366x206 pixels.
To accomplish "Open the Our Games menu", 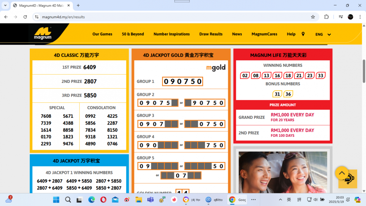I will click(102, 34).
